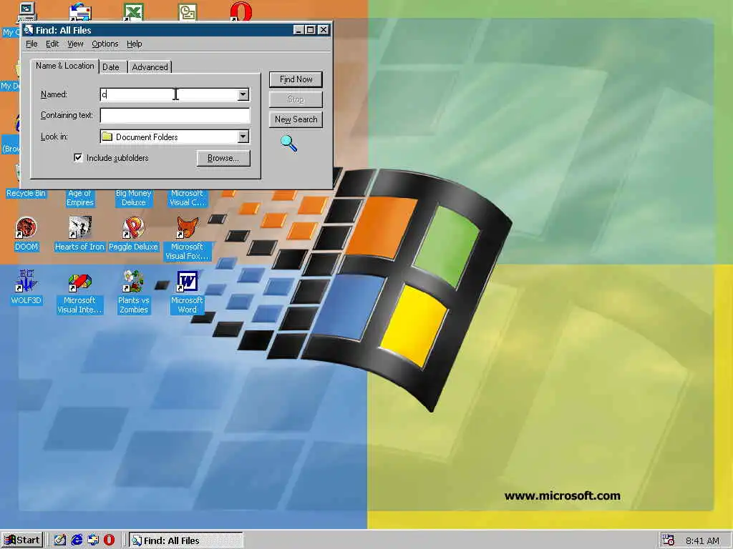733x549 pixels.
Task: Select the Peggle Deluxe shortcut icon
Action: [133, 228]
